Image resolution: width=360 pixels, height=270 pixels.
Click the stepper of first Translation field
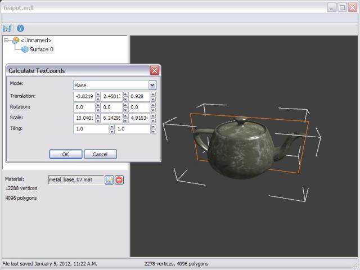pyautogui.click(x=98, y=96)
